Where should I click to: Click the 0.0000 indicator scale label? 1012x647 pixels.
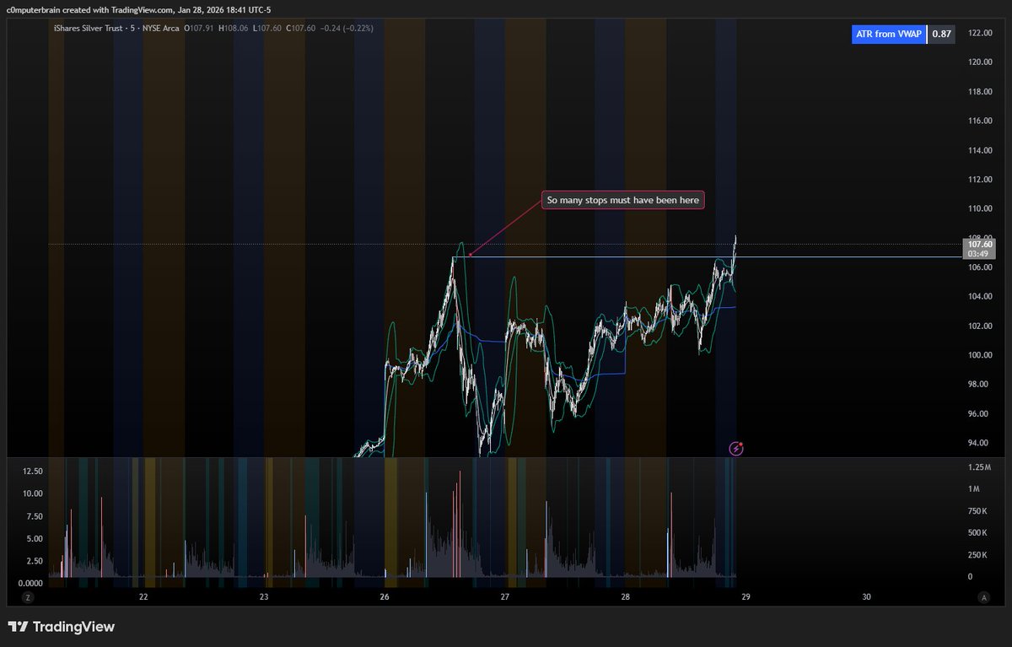[x=30, y=583]
